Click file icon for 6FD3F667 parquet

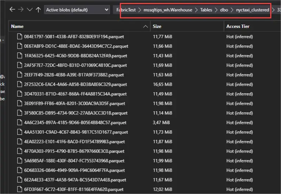point(19,189)
